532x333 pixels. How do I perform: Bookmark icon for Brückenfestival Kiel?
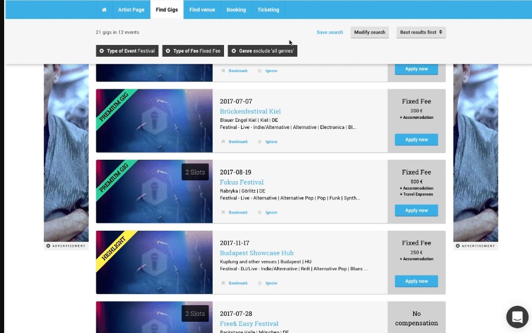pos(223,141)
